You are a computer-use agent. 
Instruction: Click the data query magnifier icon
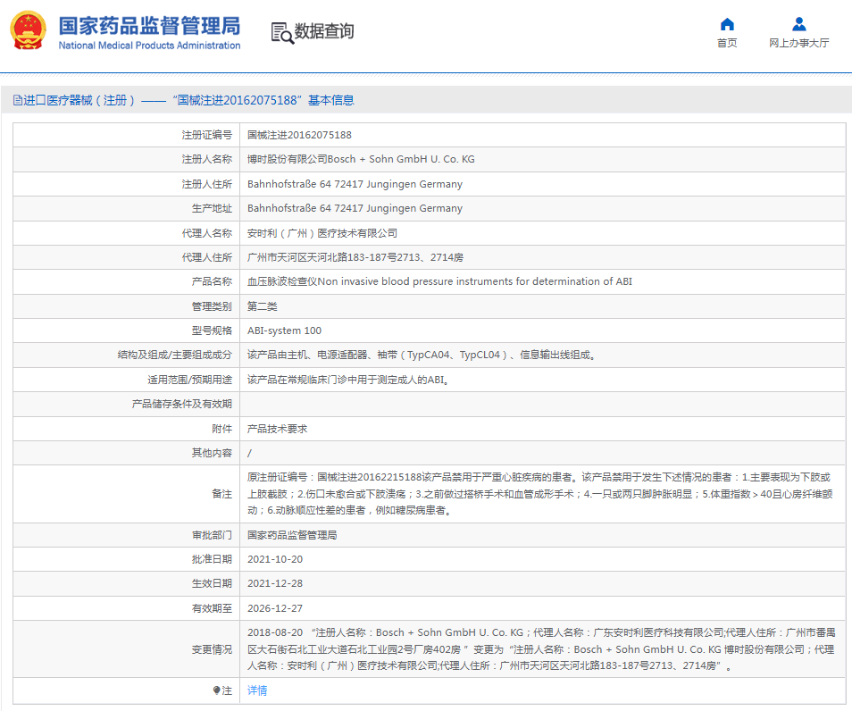[x=281, y=32]
